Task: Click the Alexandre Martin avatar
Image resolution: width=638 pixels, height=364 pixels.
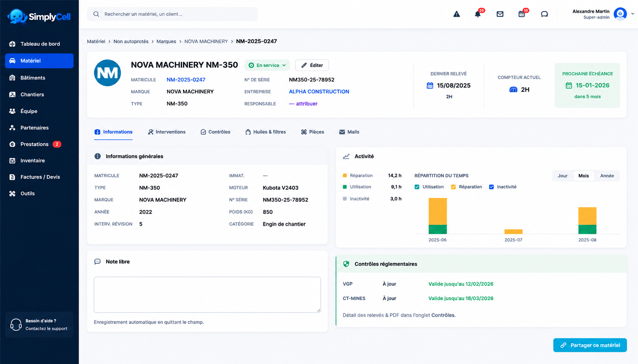Action: click(x=620, y=14)
